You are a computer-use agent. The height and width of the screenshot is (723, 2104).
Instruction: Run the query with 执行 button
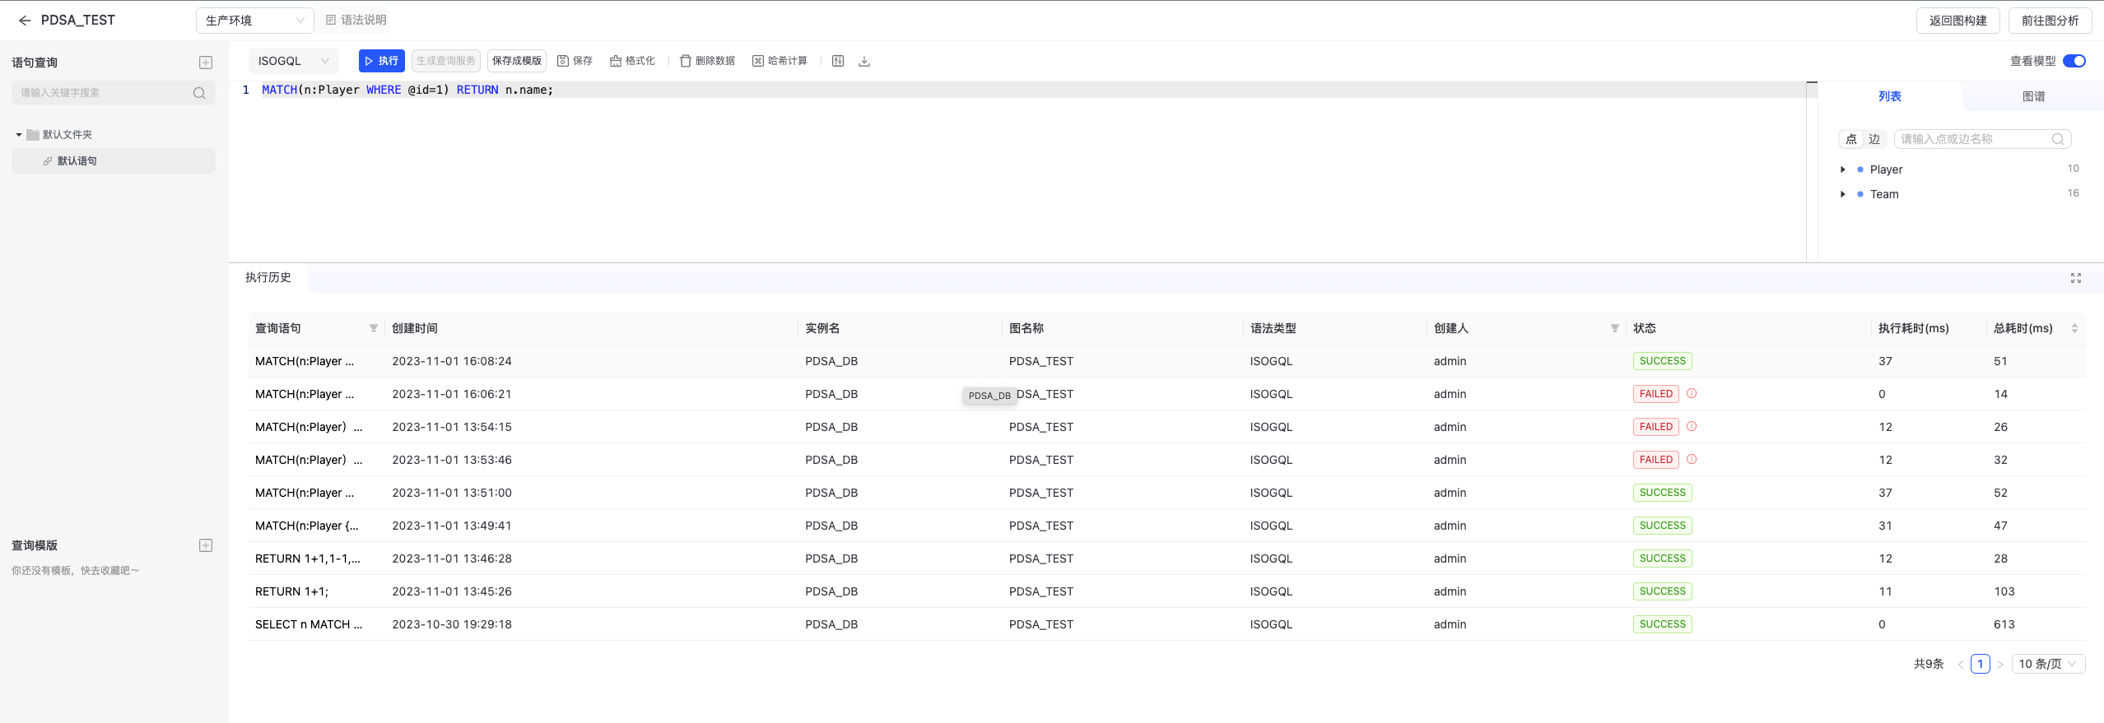tap(381, 61)
